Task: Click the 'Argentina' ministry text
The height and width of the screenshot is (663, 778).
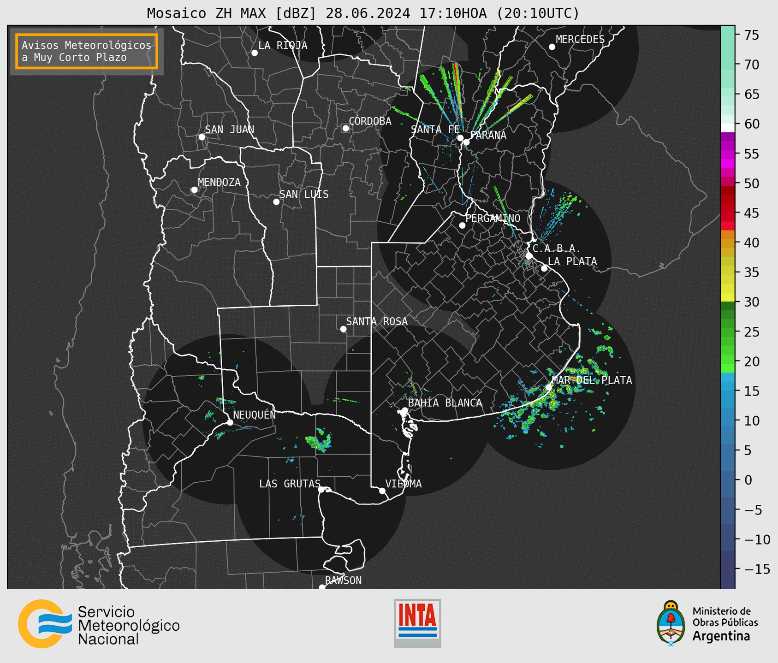Action: click(x=721, y=636)
